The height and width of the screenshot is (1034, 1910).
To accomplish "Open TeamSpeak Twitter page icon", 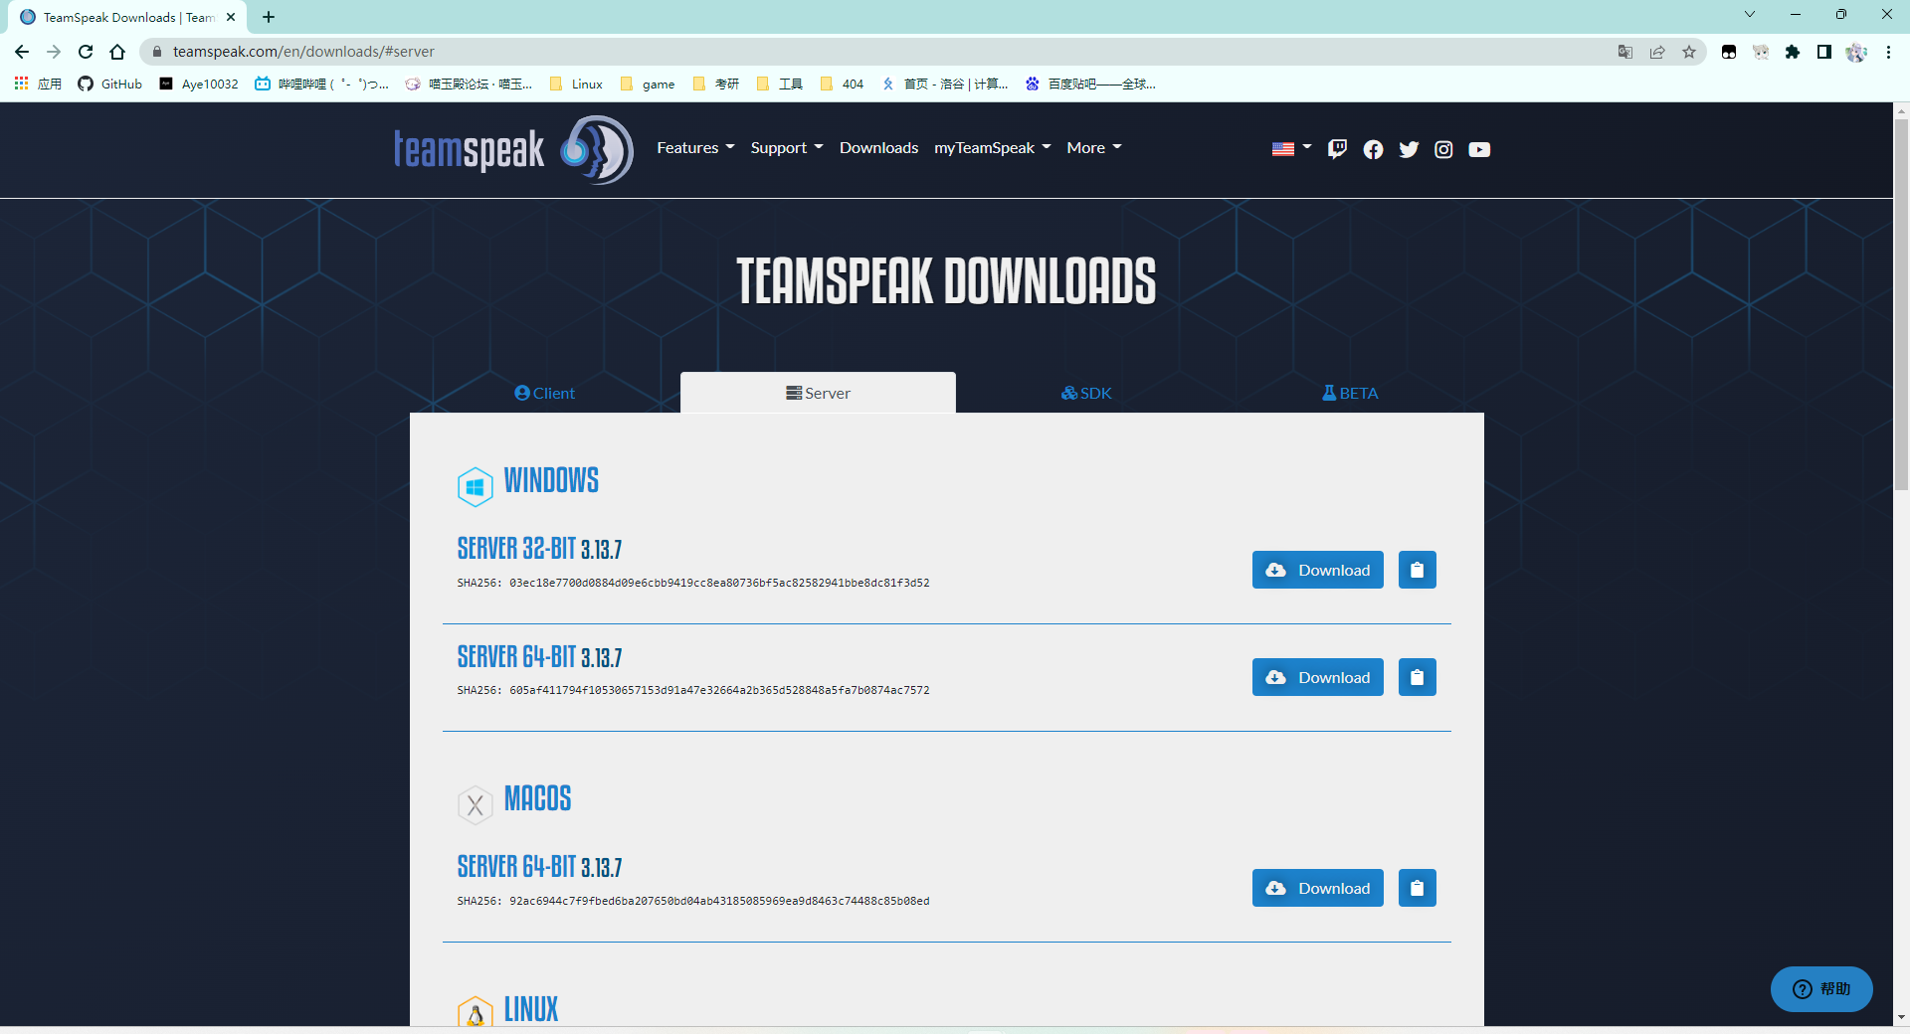I will pyautogui.click(x=1409, y=149).
